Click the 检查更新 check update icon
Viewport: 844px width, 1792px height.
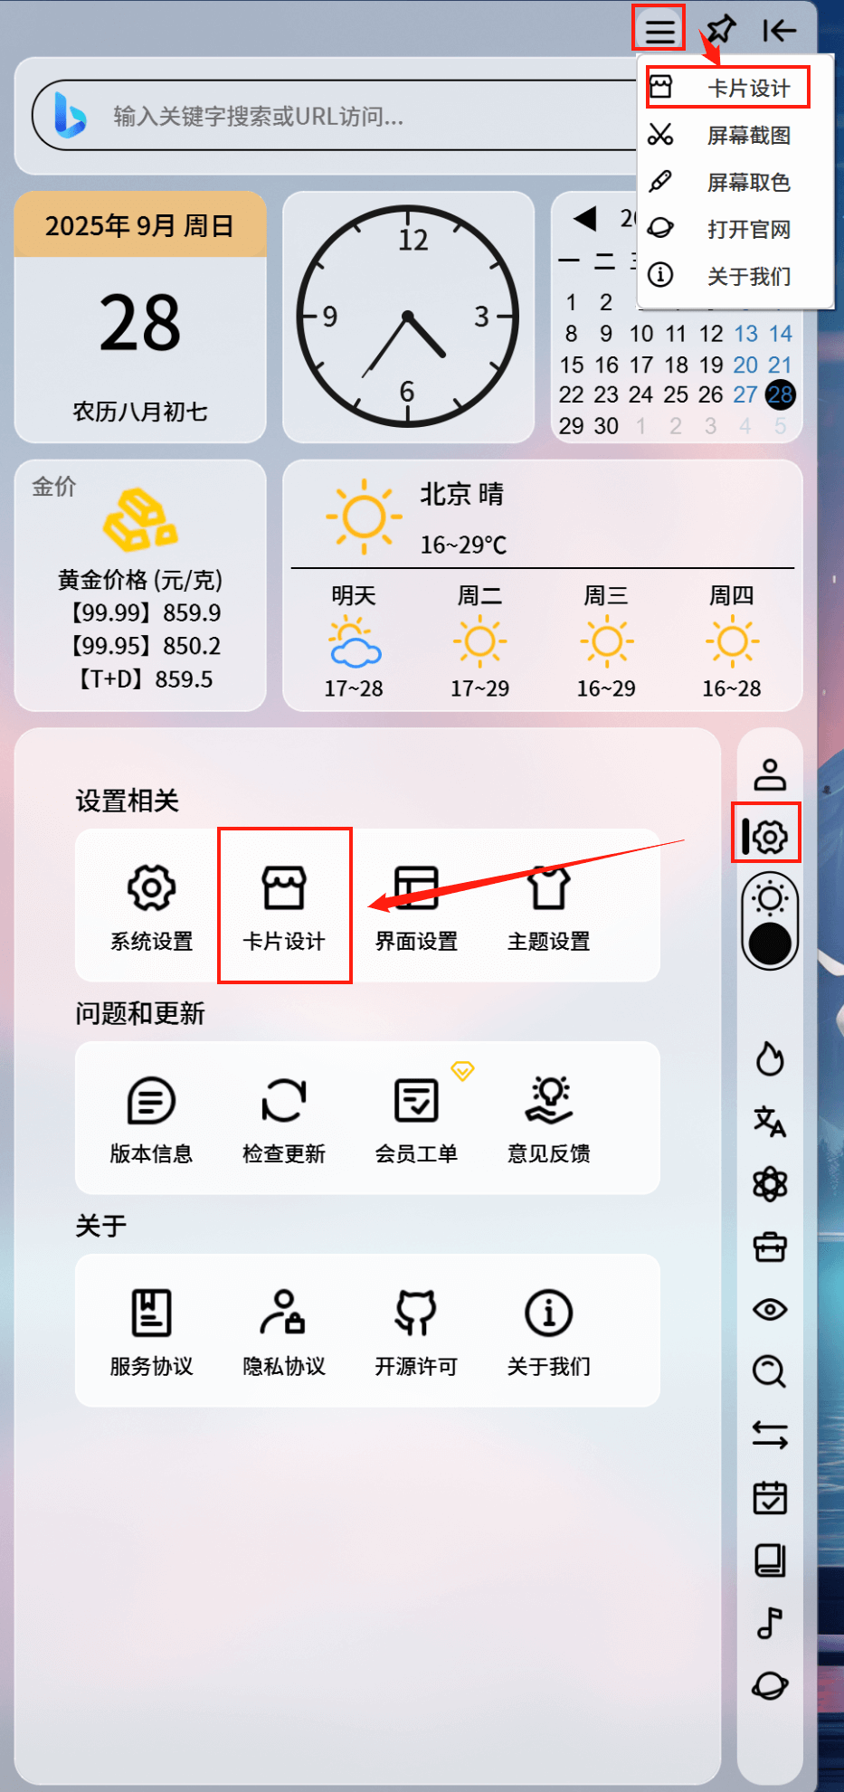pyautogui.click(x=284, y=1101)
